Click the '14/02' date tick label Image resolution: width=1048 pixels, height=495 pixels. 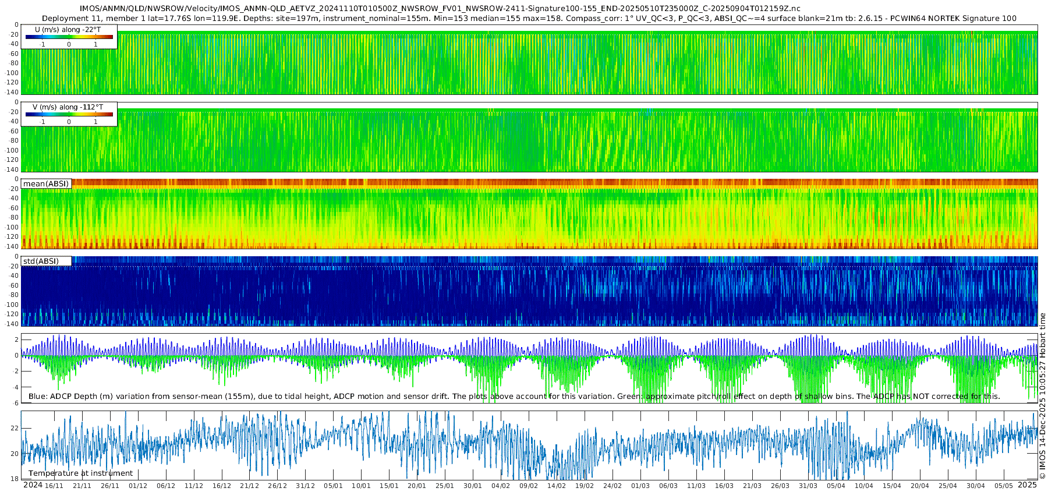pos(557,486)
